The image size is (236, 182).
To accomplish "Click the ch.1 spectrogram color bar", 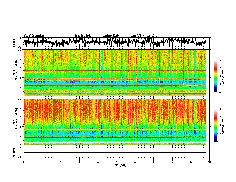I will click(216, 76).
